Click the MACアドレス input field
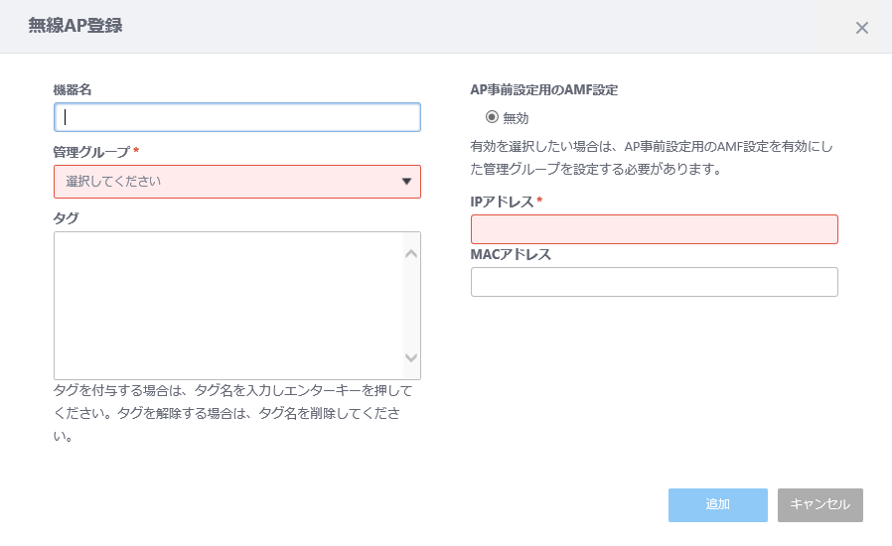Image resolution: width=892 pixels, height=546 pixels. pos(655,282)
